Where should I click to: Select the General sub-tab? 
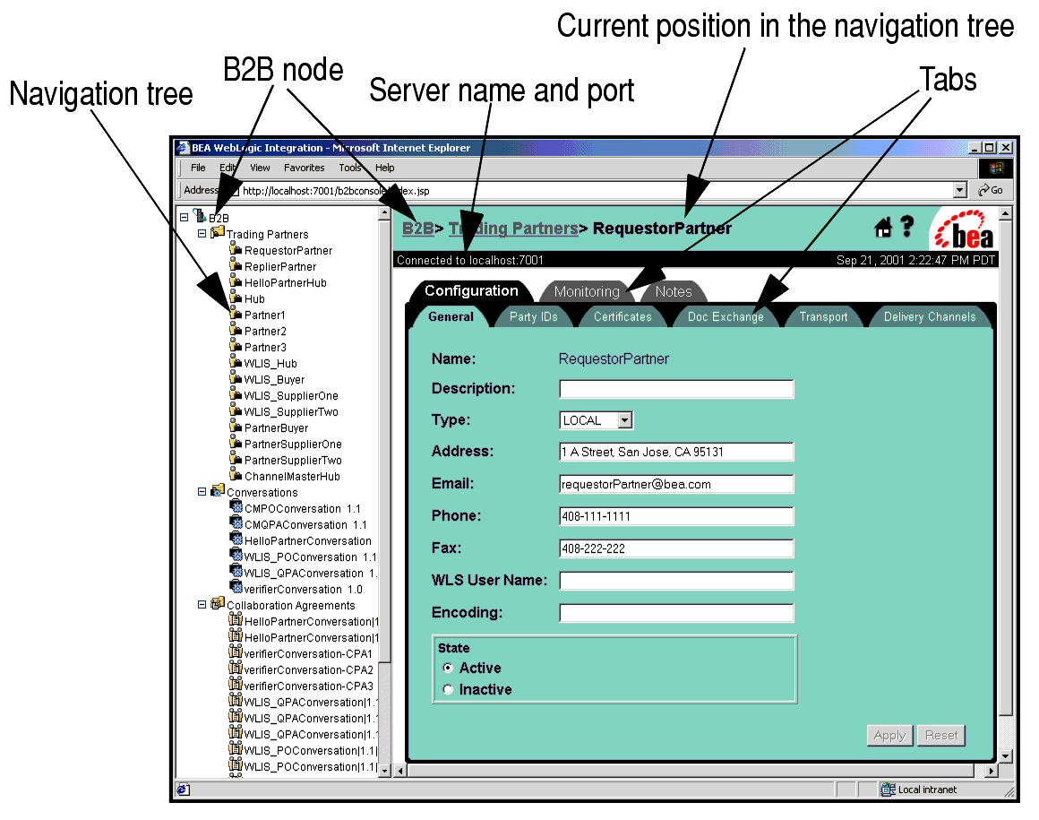pos(451,317)
